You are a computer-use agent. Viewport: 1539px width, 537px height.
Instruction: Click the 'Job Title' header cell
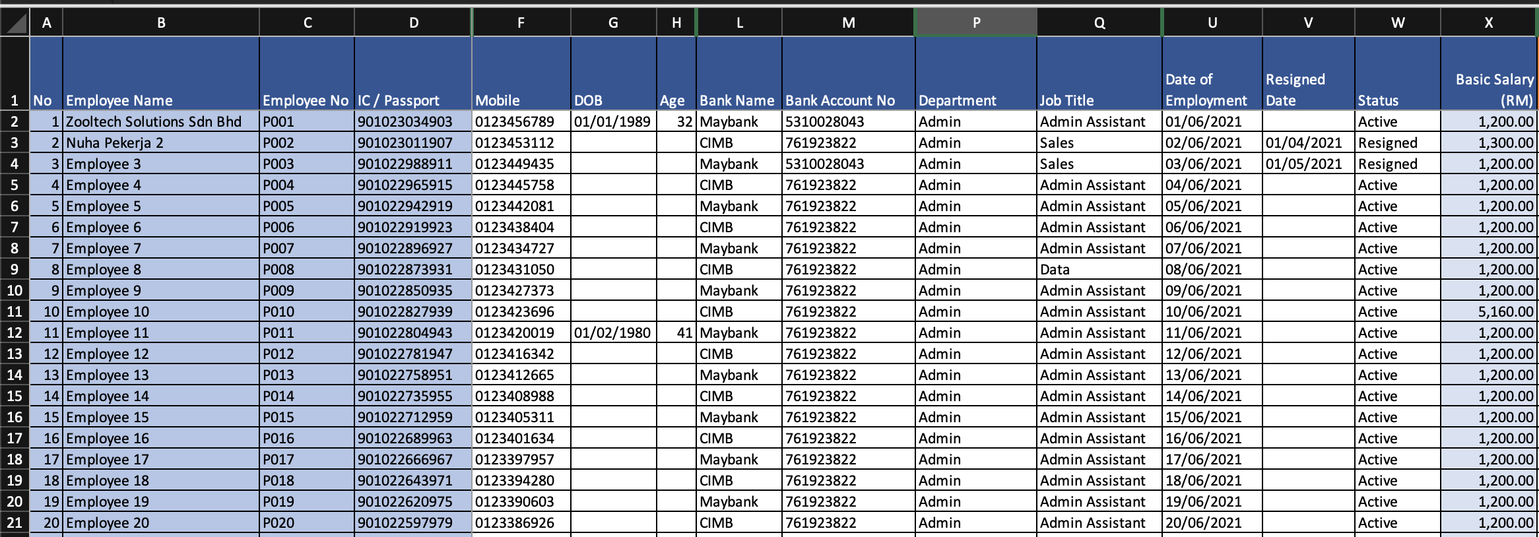(x=1099, y=73)
